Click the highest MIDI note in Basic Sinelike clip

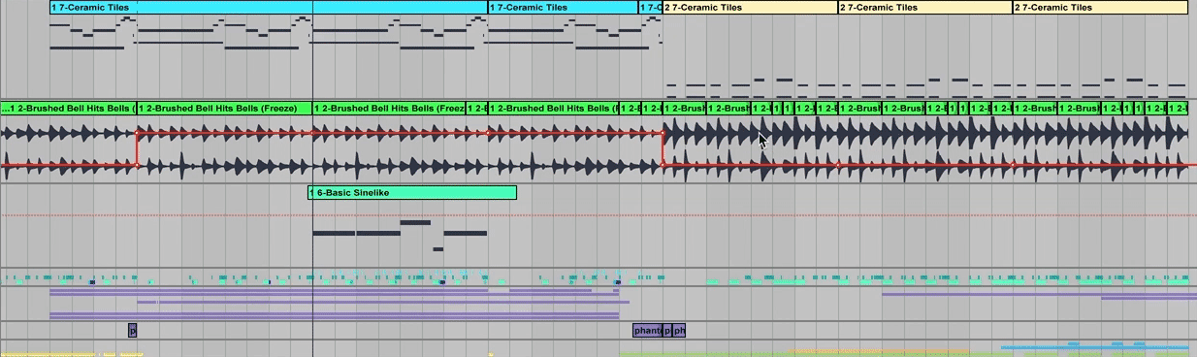[415, 222]
